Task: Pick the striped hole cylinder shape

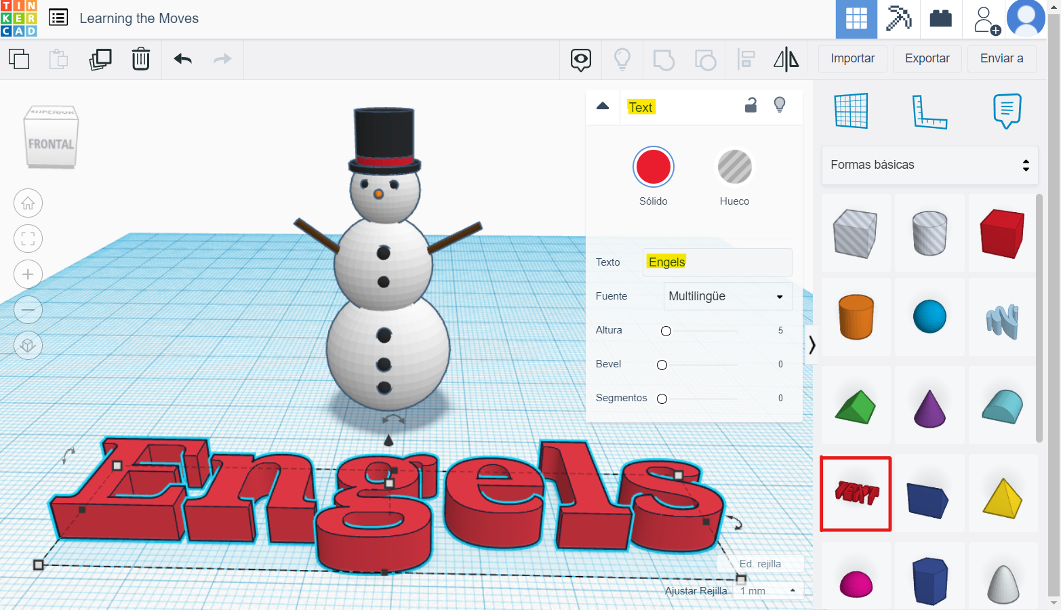Action: coord(929,233)
